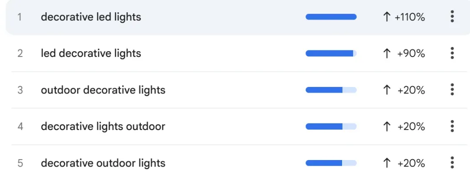Click rank number 5 in the list
Image resolution: width=470 pixels, height=177 pixels.
[20, 163]
